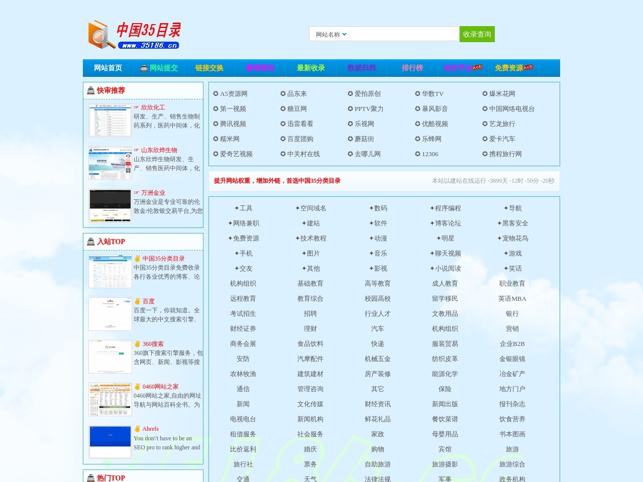Click the gear icon beside 爱奇艺视频
The image size is (643, 482).
tap(216, 154)
